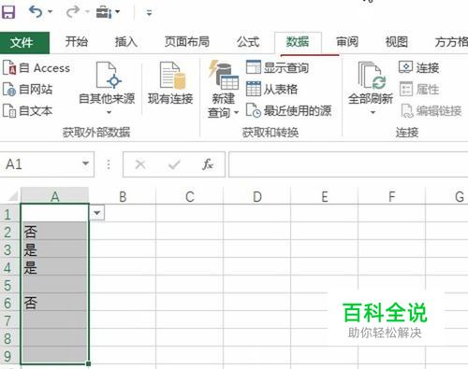468x369 pixels.
Task: Select column B header
Action: tap(123, 196)
